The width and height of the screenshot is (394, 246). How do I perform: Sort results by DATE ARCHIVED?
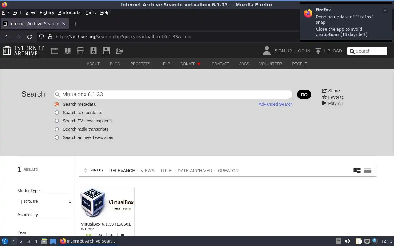point(195,171)
